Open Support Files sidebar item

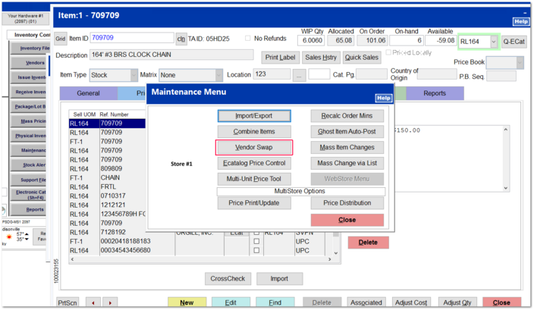(30, 180)
